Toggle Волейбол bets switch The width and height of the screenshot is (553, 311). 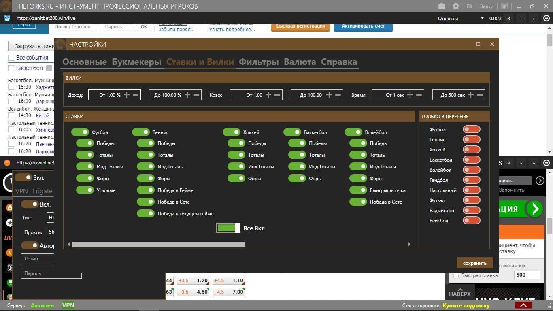(353, 132)
